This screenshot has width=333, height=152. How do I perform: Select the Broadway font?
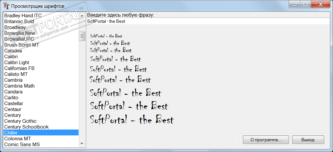click(x=41, y=27)
